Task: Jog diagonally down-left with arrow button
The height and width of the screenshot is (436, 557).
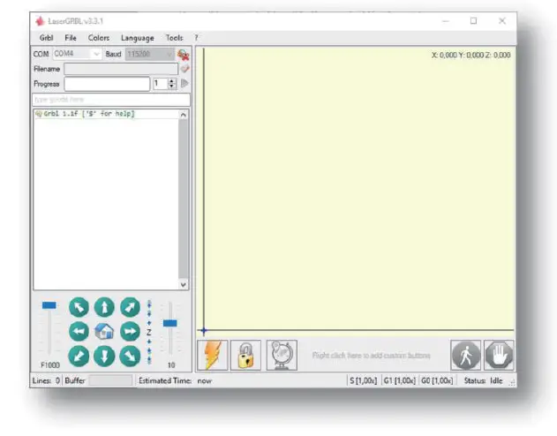Action: tap(79, 356)
